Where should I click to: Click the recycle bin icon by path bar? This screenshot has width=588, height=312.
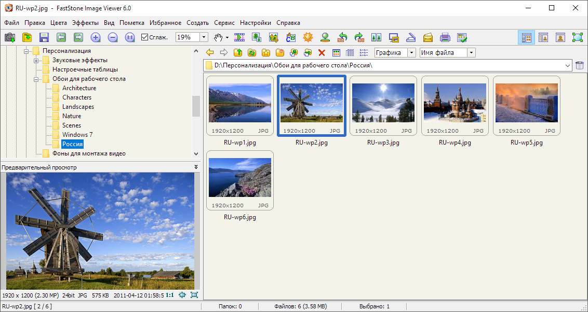[580, 65]
